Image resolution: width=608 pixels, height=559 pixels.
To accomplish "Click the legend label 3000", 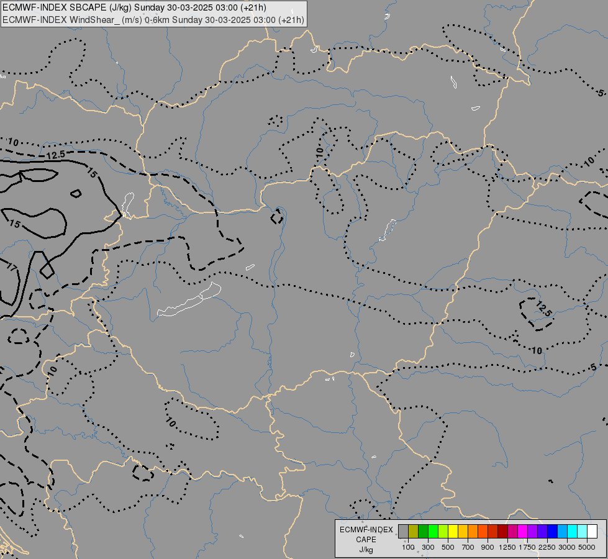I will [x=567, y=547].
